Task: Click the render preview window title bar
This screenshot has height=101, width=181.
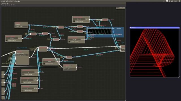Action: [x=155, y=27]
